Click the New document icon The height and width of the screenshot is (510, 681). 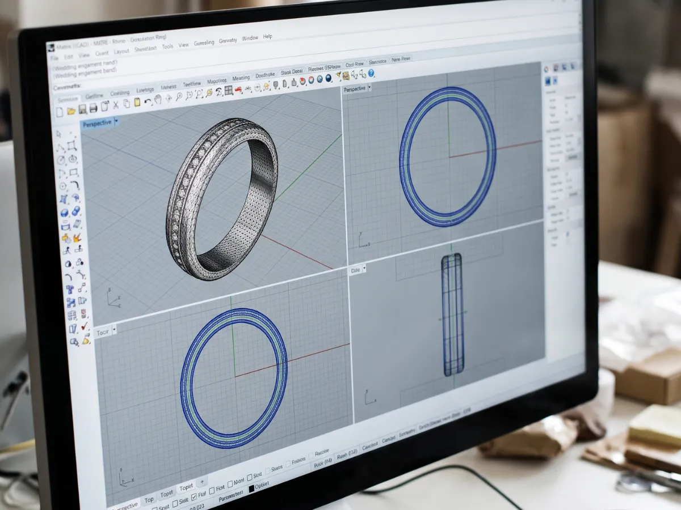click(60, 112)
